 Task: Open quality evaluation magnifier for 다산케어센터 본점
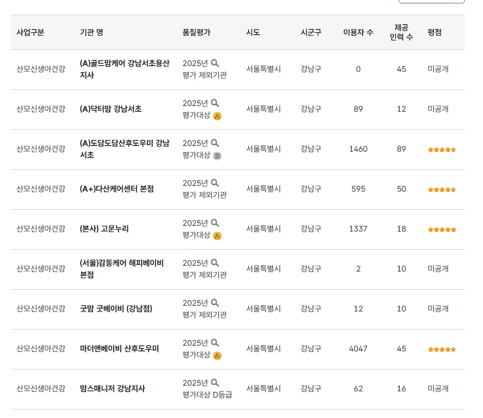pos(215,183)
